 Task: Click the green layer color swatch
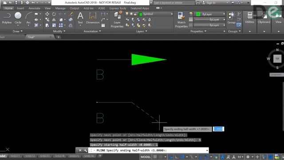pyautogui.click(x=140, y=14)
